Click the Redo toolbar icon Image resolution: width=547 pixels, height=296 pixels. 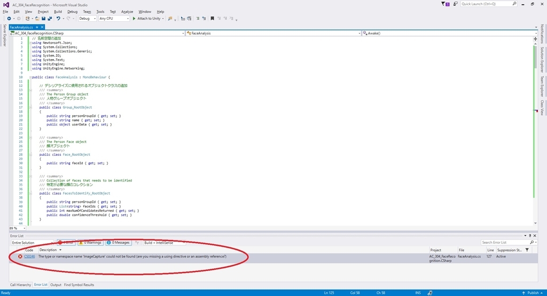click(x=68, y=19)
